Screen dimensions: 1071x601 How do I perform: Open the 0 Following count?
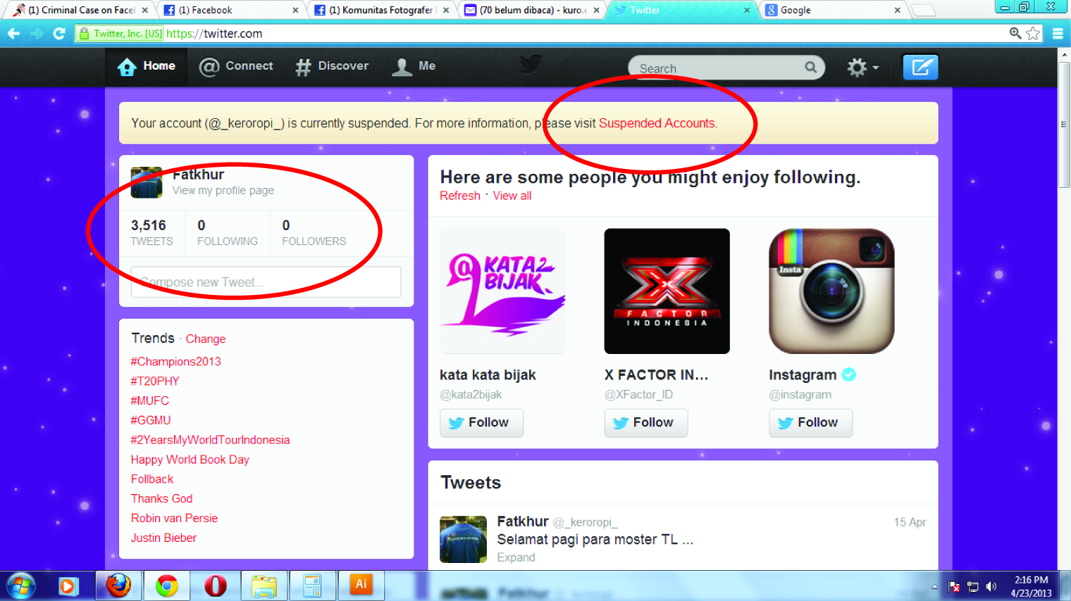pyautogui.click(x=227, y=233)
